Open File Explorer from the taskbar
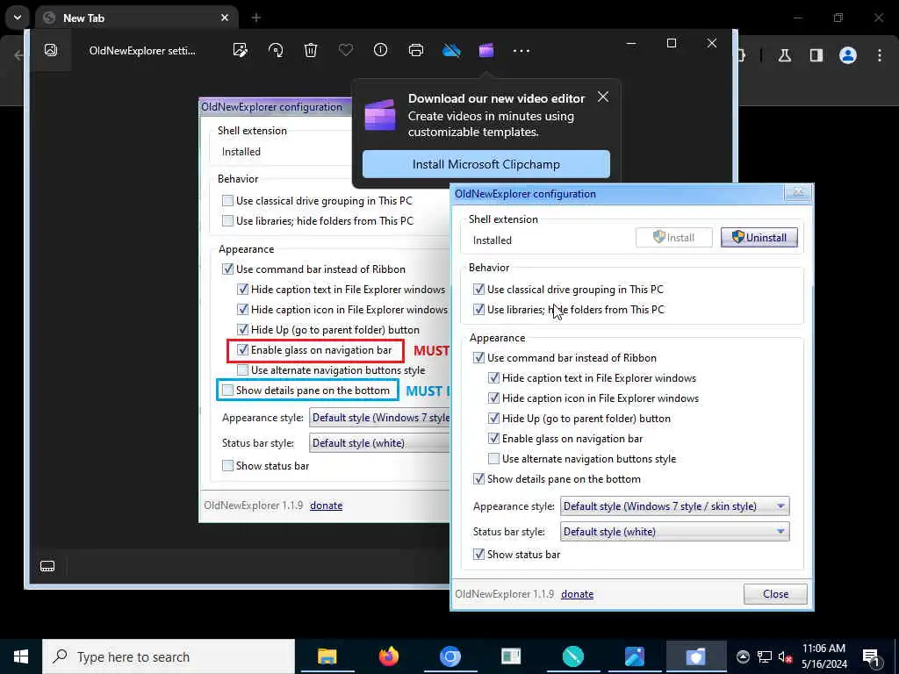This screenshot has height=674, width=899. [327, 656]
